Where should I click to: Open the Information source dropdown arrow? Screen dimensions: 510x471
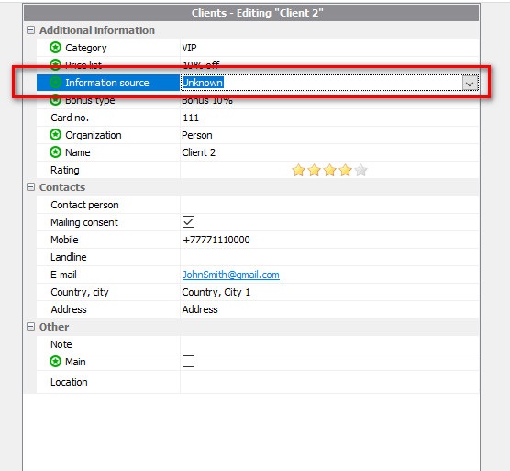470,84
